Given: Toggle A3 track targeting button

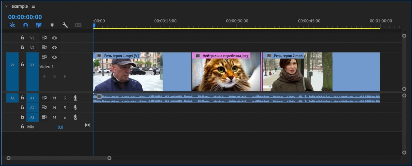Looking at the screenshot, I should pyautogui.click(x=32, y=117).
